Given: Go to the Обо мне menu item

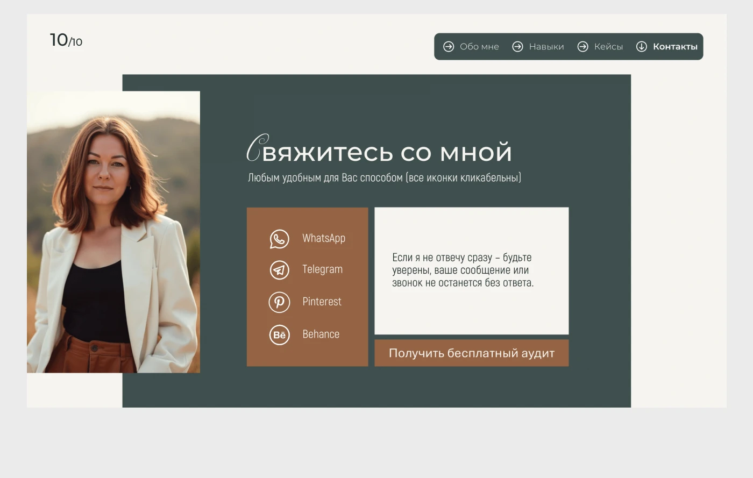Looking at the screenshot, I should tap(479, 47).
